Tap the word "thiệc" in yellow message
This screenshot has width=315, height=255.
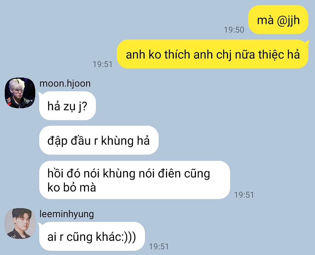[271, 55]
